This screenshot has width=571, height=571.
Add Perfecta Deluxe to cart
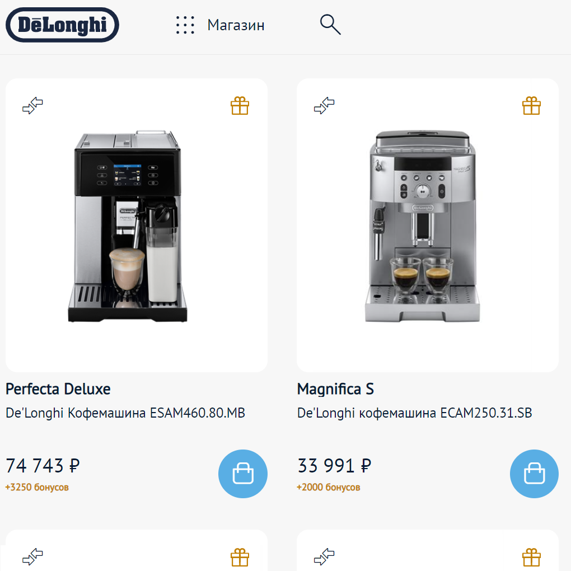243,474
